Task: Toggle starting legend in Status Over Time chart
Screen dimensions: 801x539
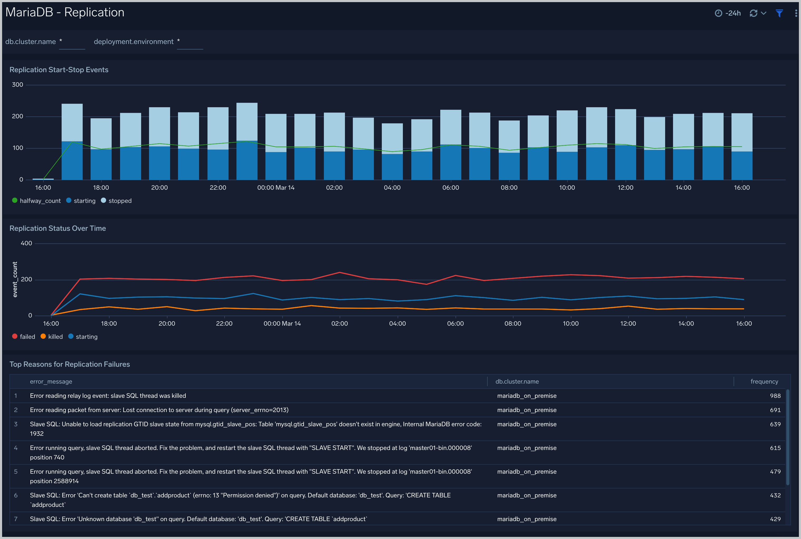Action: (83, 336)
